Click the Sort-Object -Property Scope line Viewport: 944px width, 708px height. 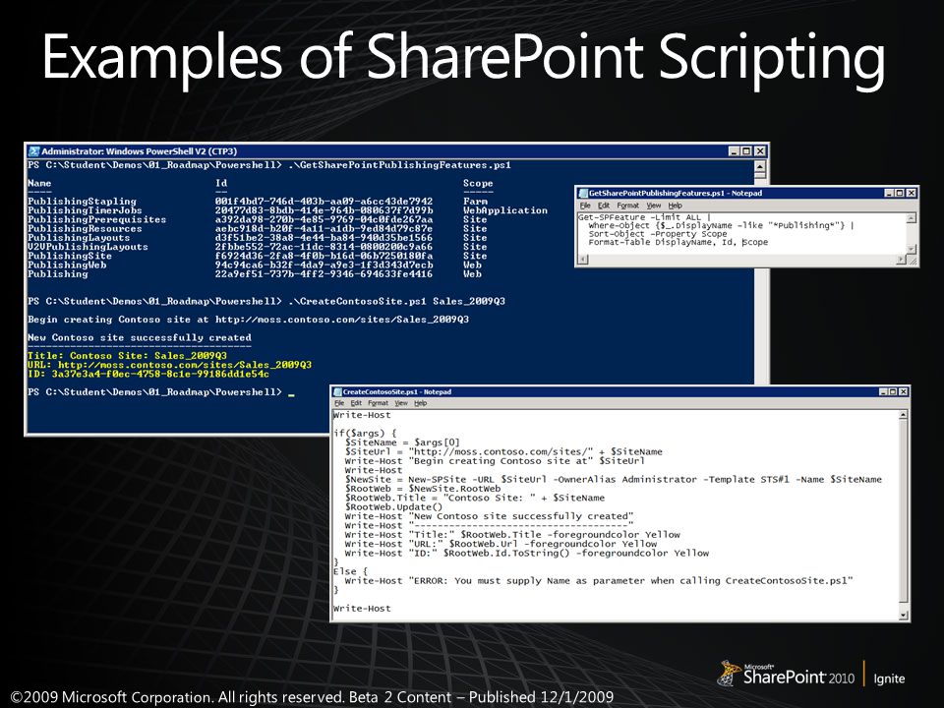click(658, 234)
